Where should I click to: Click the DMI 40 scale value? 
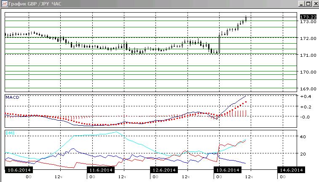tap(303, 137)
